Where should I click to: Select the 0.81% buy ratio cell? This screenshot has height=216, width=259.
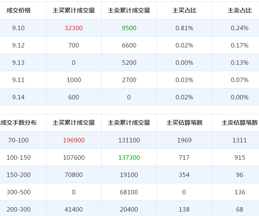tap(184, 28)
